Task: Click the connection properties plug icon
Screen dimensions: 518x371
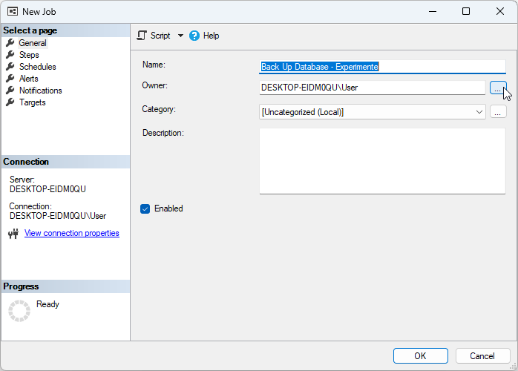Action: [13, 234]
